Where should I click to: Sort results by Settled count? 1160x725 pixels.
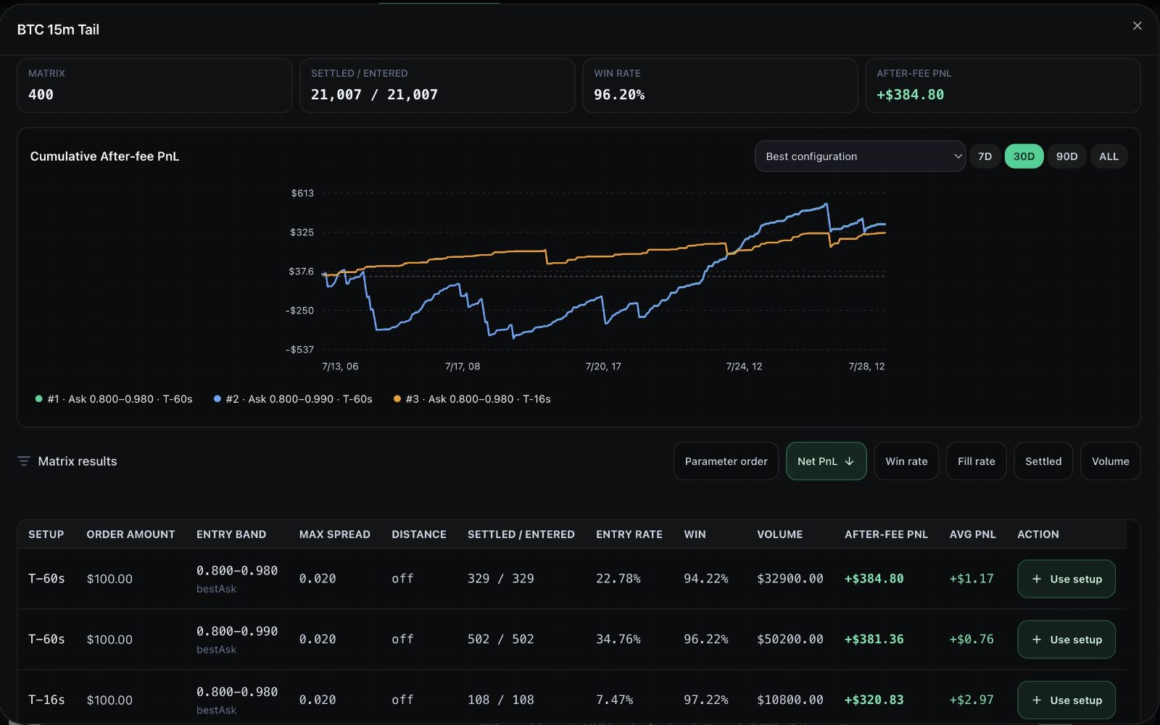(x=1043, y=461)
